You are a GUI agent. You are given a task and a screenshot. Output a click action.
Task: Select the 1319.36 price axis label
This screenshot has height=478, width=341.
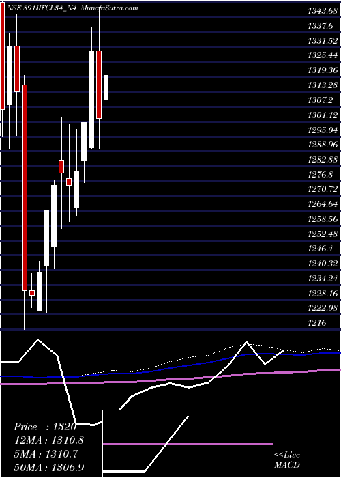point(323,71)
